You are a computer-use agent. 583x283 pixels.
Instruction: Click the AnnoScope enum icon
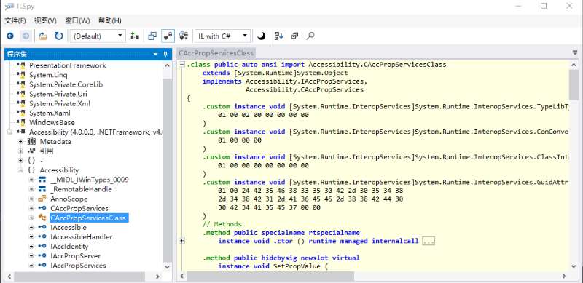pos(42,199)
